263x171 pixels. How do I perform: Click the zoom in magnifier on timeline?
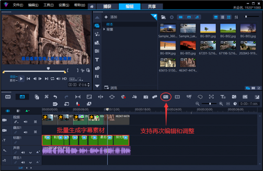pyautogui.click(x=221, y=104)
